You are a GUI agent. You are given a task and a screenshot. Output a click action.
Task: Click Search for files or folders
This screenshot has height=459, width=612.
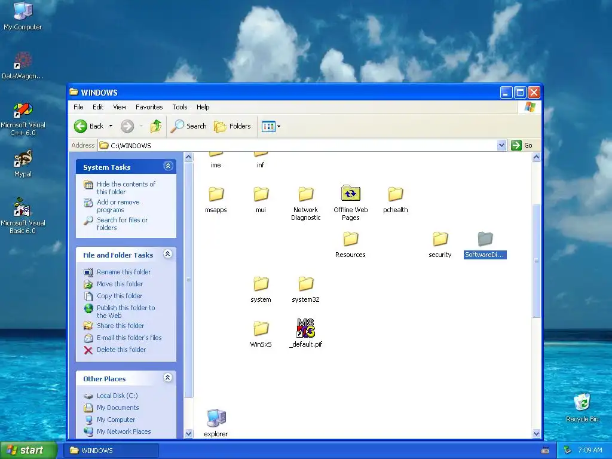(x=115, y=224)
